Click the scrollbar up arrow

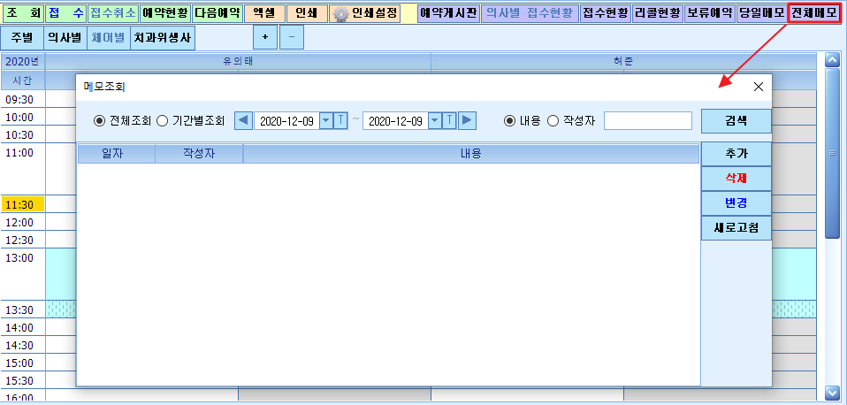pyautogui.click(x=833, y=60)
